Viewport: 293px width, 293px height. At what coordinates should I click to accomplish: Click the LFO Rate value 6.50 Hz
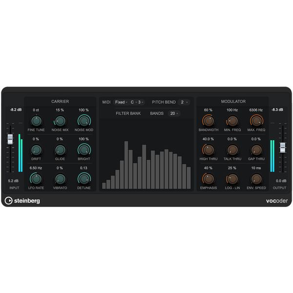[x=36, y=168]
